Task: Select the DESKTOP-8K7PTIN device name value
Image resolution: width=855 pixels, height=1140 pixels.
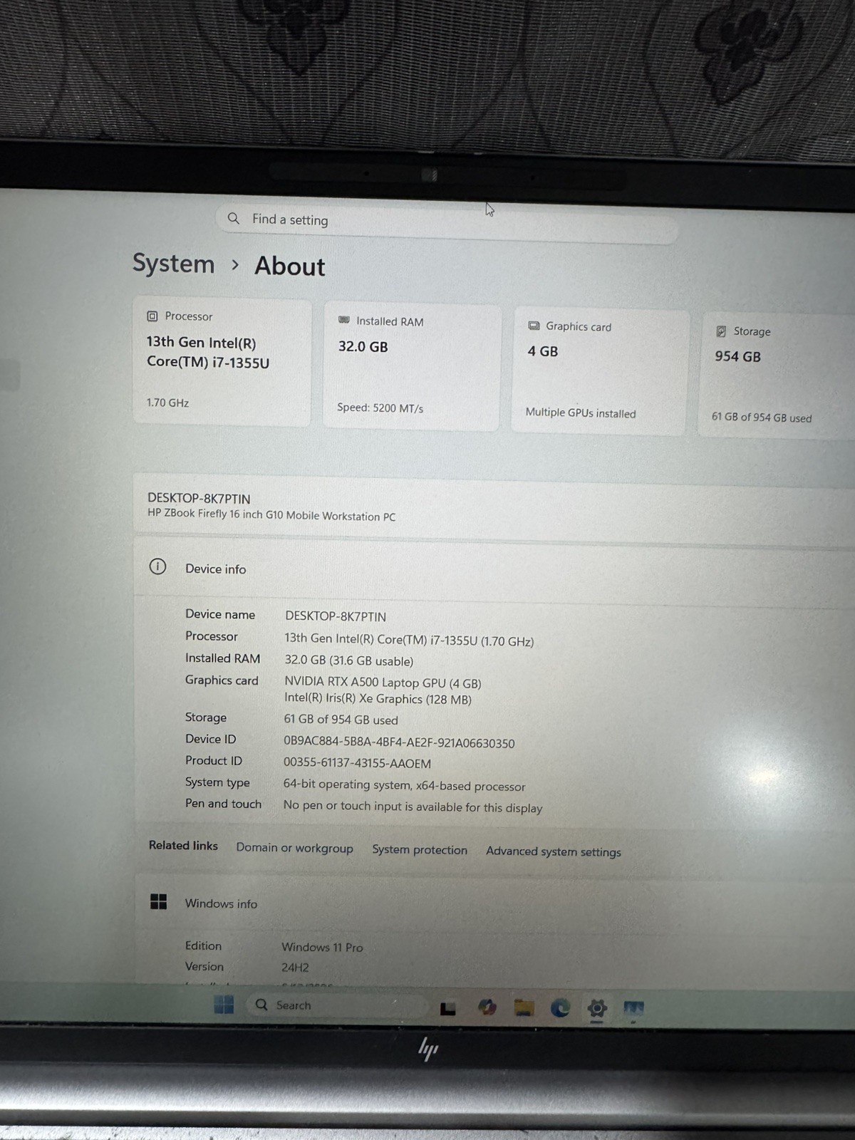Action: (x=336, y=616)
